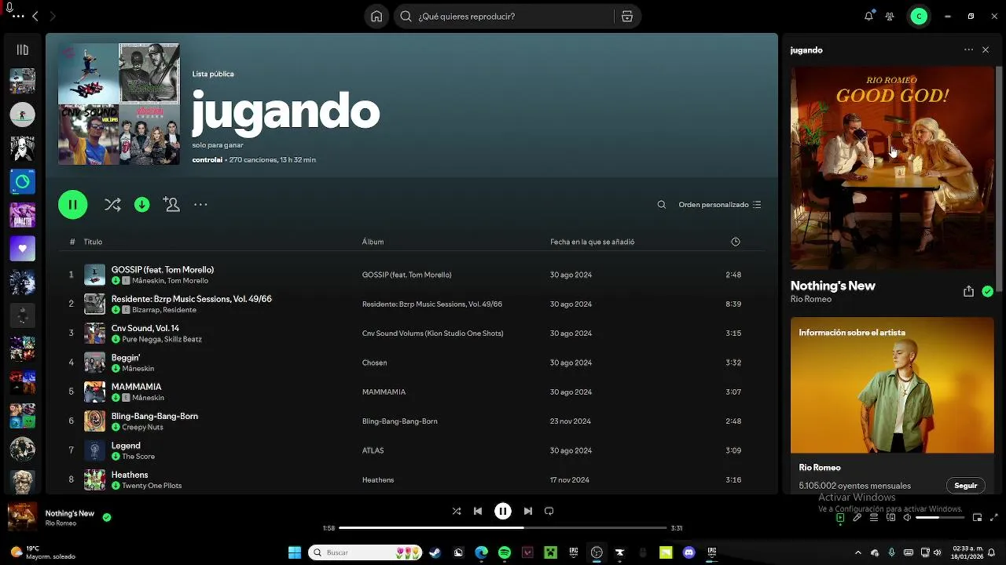Image resolution: width=1006 pixels, height=565 pixels.
Task: Toggle saved checkmark in Now Playing panel
Action: click(987, 291)
